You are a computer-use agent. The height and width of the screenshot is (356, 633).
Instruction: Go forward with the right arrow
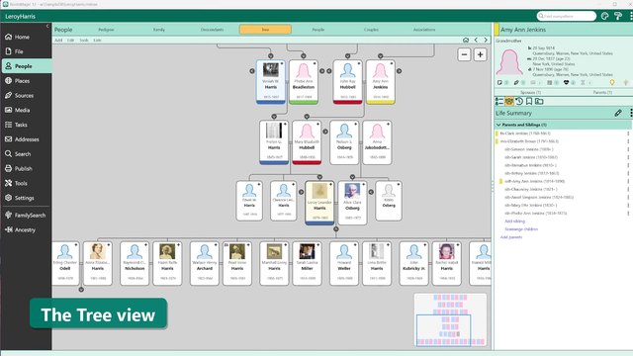486,40
